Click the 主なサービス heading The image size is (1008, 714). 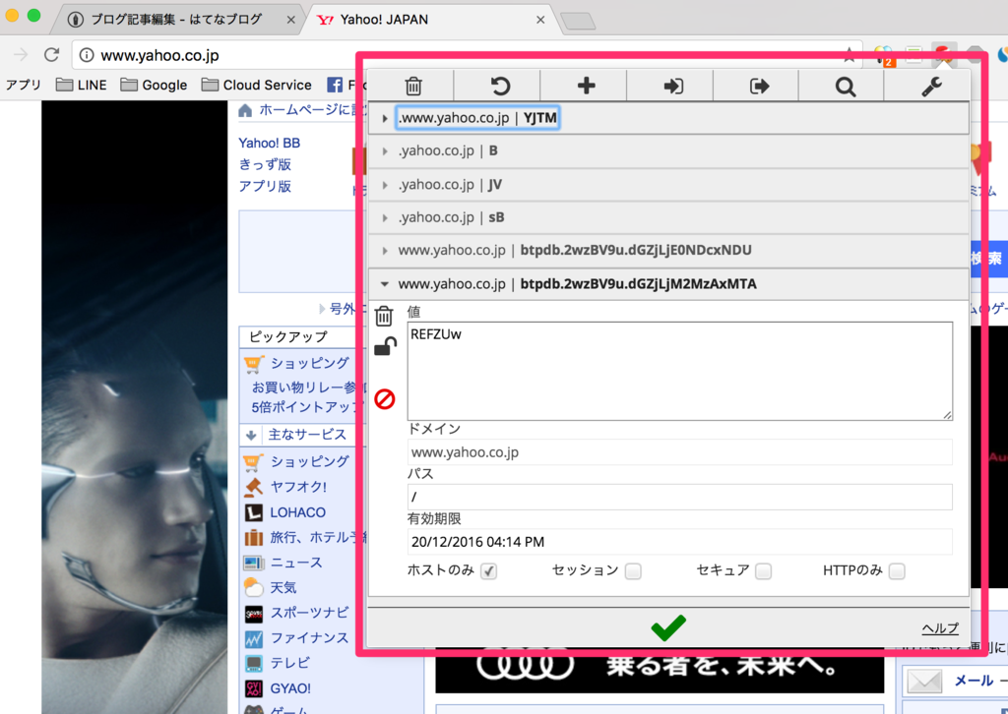(307, 435)
